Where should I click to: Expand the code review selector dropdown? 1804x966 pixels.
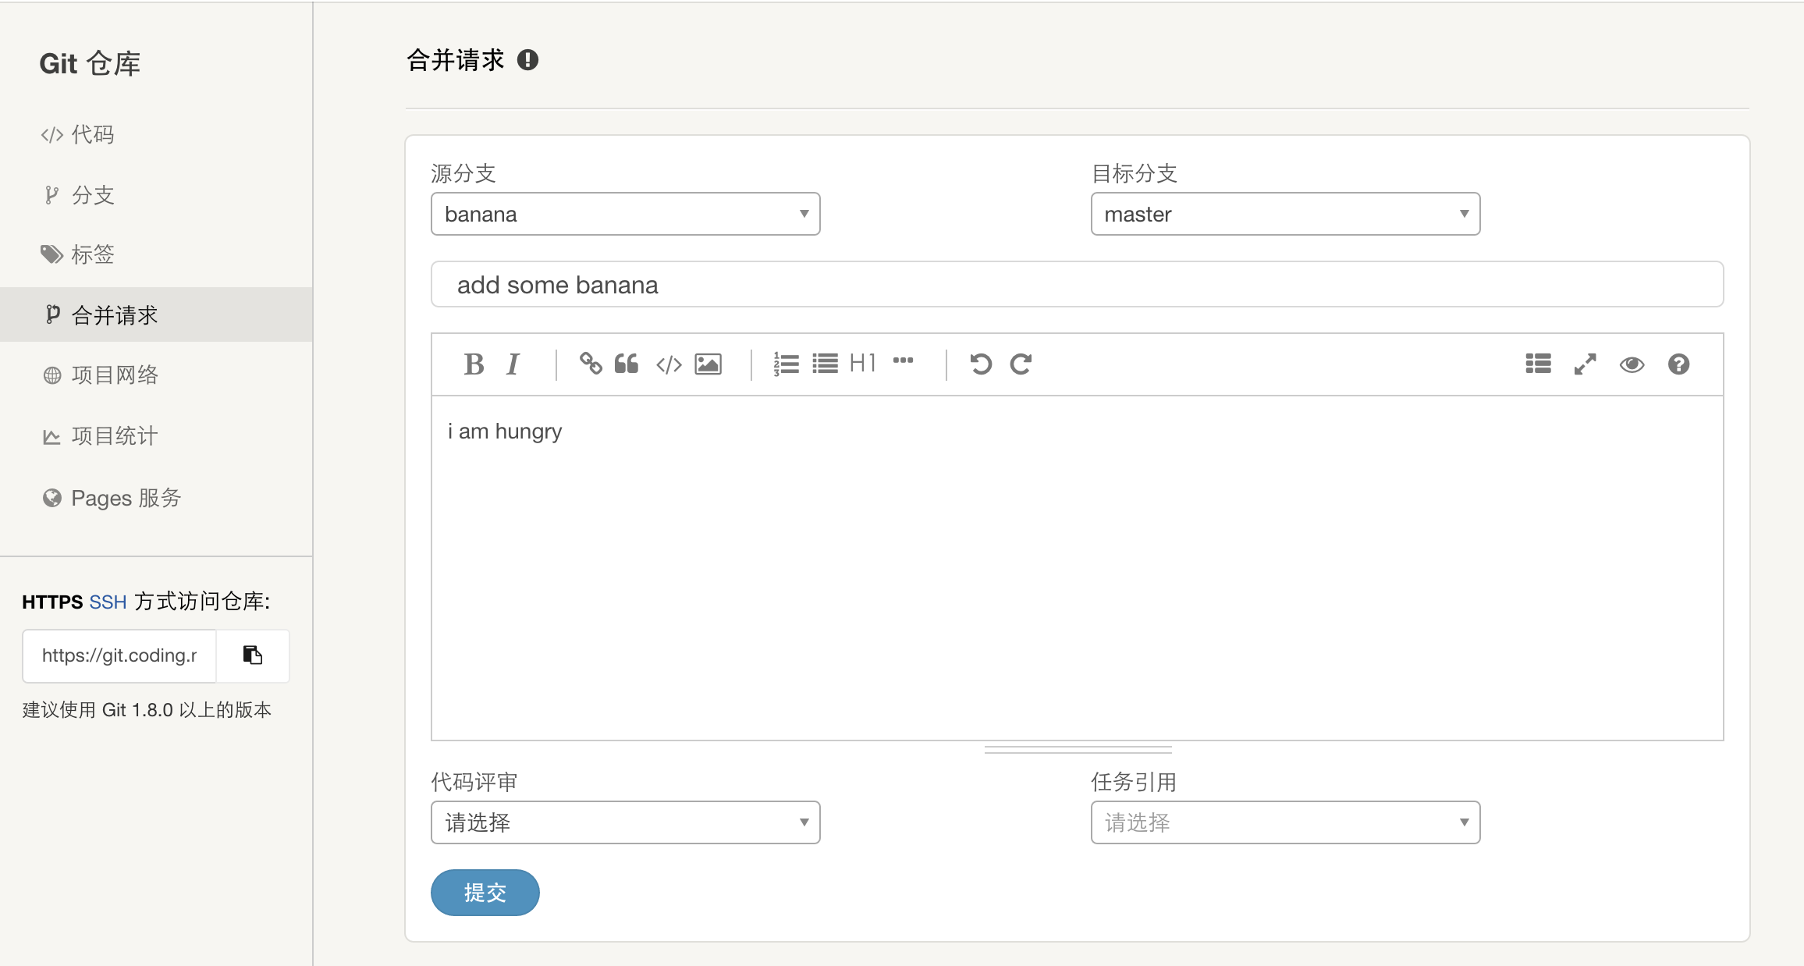pyautogui.click(x=625, y=822)
